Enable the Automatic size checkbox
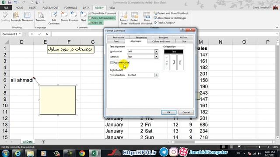 [112, 62]
